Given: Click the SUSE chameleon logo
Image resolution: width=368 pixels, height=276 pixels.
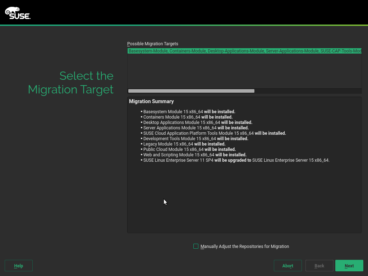Looking at the screenshot, I should 18,13.
